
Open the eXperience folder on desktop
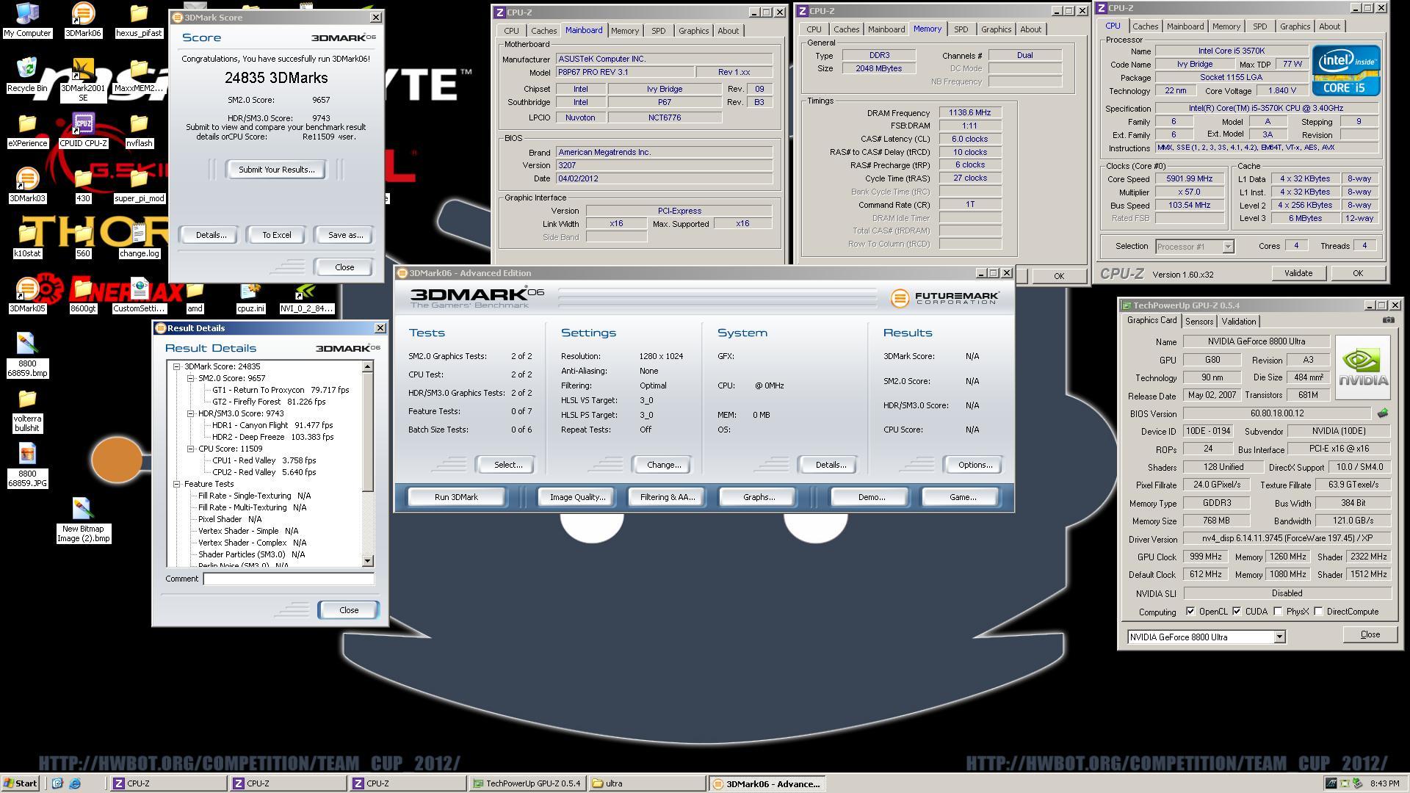27,129
